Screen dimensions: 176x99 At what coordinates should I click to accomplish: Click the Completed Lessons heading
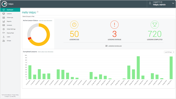click(x=30, y=52)
